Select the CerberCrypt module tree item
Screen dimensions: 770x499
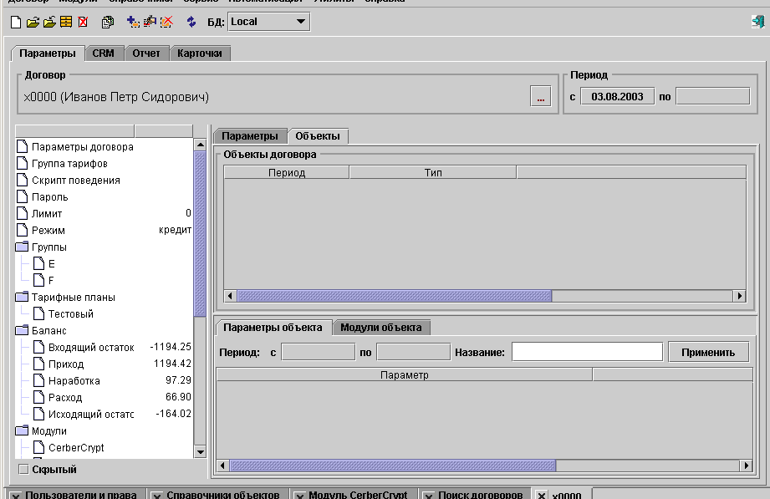coord(75,448)
